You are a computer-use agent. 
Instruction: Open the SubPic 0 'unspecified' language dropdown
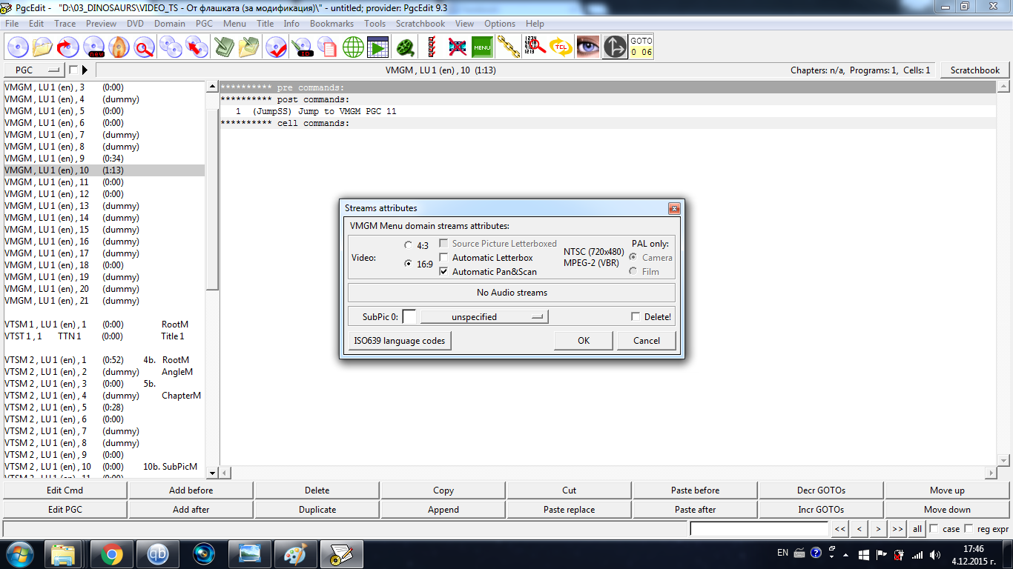[484, 316]
